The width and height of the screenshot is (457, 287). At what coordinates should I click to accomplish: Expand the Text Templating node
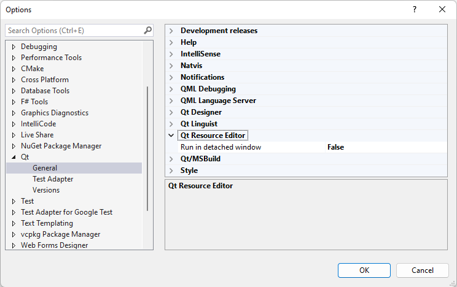click(x=14, y=223)
